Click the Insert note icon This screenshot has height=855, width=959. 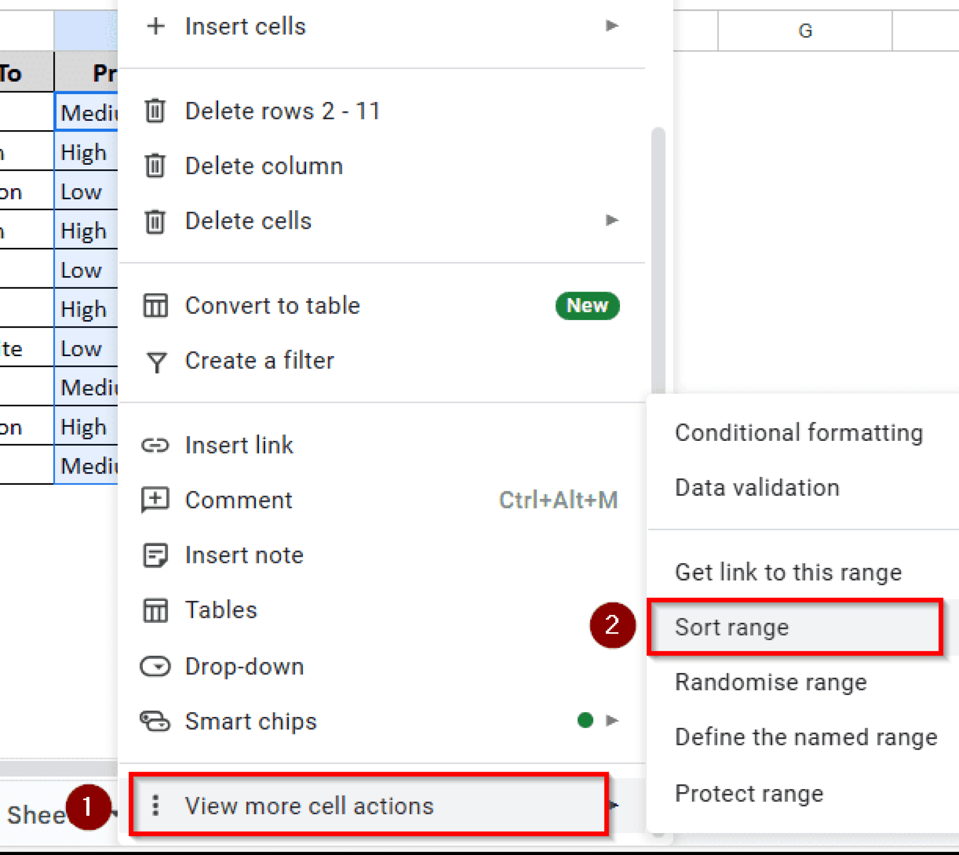click(155, 555)
